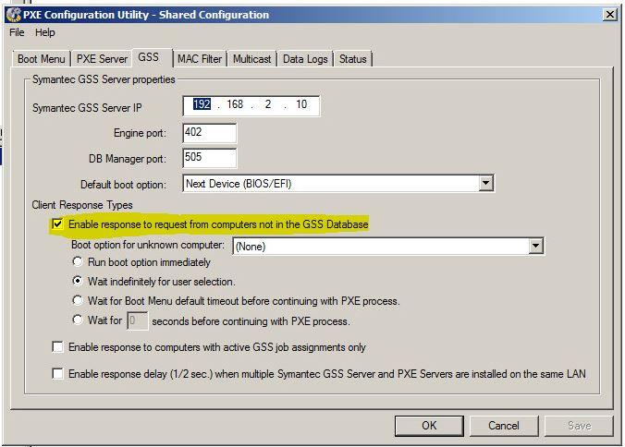Enable response to active GSS job assignments only
Image resolution: width=625 pixels, height=447 pixels.
[x=58, y=347]
